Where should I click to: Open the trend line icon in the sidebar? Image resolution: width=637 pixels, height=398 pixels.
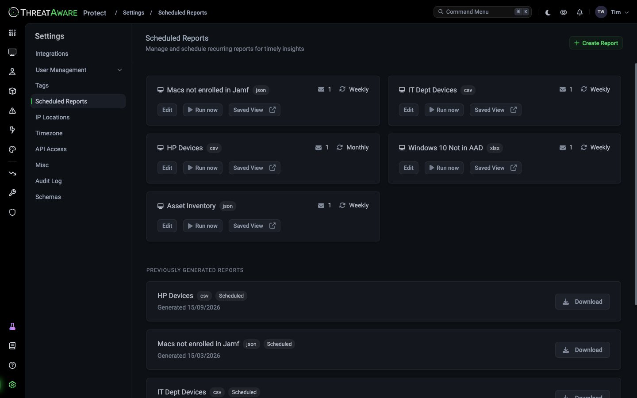click(12, 173)
